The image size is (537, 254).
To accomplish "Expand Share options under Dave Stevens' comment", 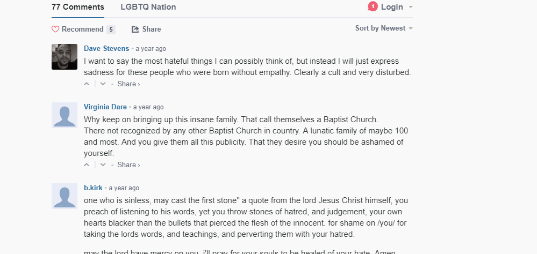I will point(128,84).
